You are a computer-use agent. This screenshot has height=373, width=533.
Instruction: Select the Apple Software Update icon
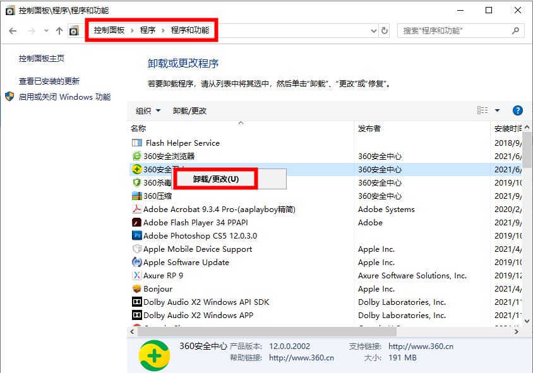click(x=136, y=262)
